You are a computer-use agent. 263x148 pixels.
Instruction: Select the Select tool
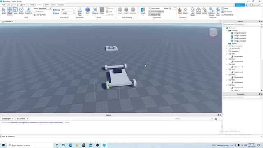point(4,11)
